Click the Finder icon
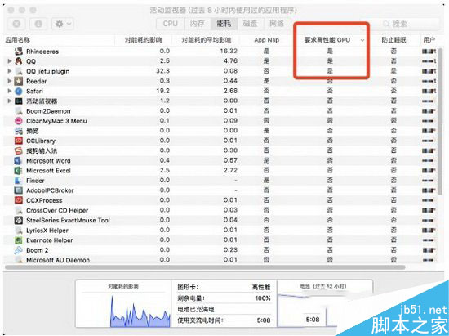The width and height of the screenshot is (449, 336). point(19,181)
